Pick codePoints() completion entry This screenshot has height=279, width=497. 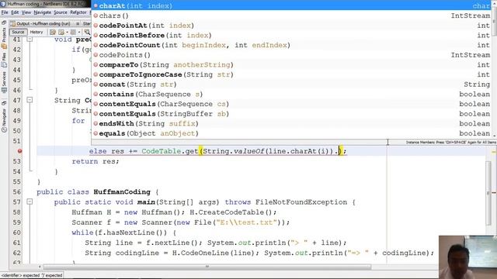(x=292, y=55)
